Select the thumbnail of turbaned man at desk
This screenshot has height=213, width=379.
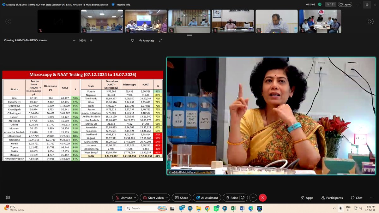233,21
